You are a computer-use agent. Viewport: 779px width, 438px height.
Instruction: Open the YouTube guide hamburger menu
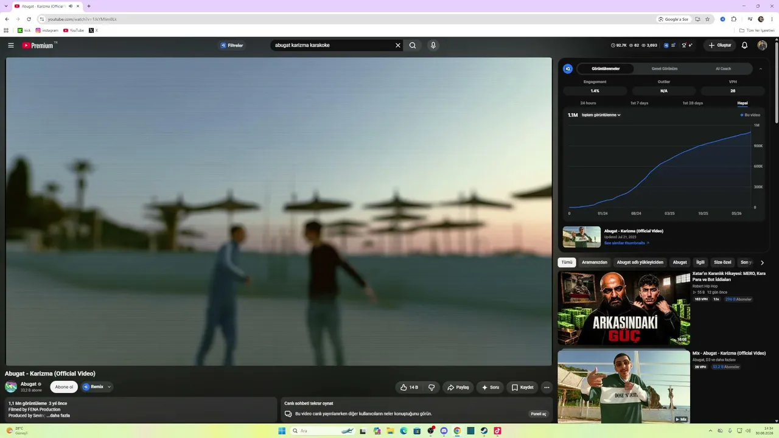11,45
